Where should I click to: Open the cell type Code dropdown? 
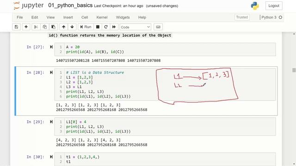[x=135, y=27]
